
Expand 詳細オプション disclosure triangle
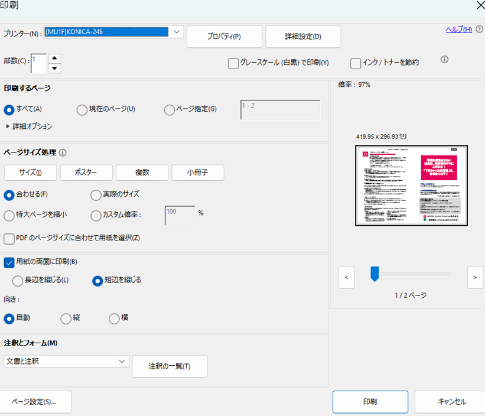pos(8,126)
